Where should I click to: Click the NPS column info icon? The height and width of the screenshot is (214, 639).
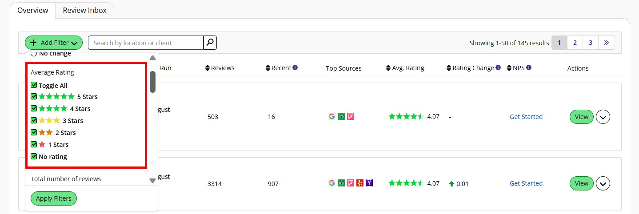pos(529,68)
